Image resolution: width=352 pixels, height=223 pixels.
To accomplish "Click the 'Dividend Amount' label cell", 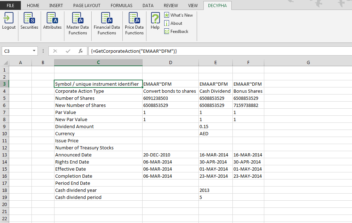I will [x=98, y=126].
